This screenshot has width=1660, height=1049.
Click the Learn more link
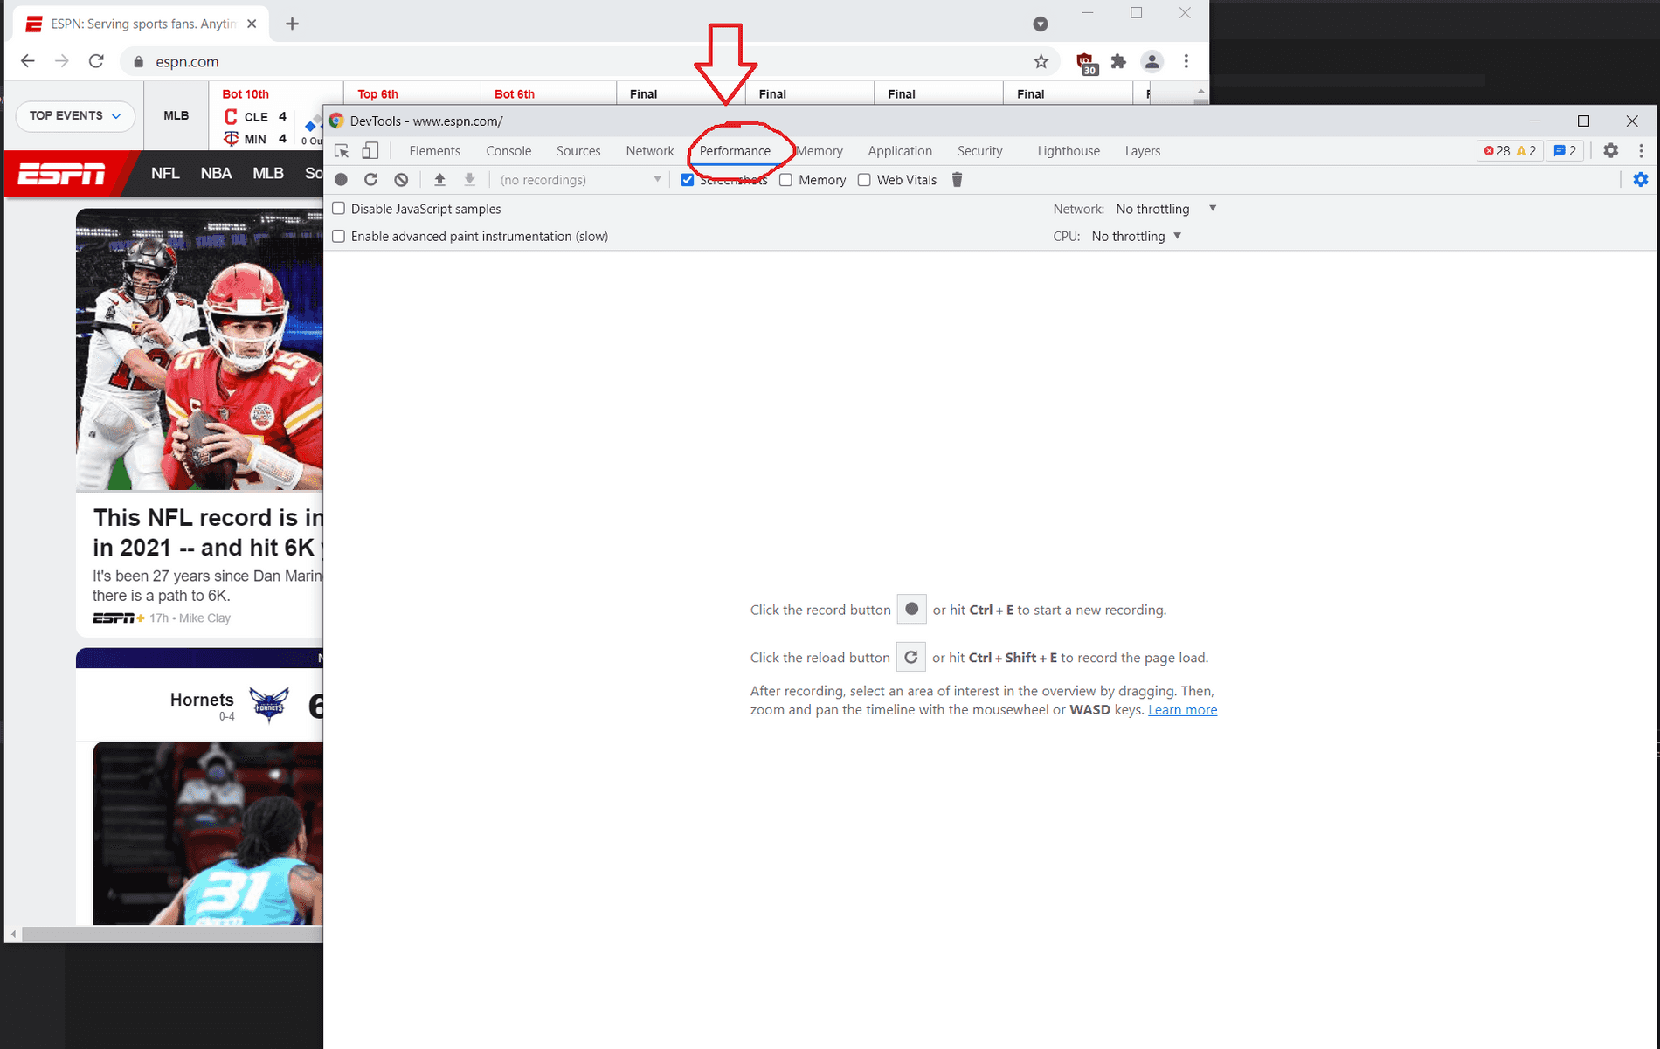[x=1182, y=709]
